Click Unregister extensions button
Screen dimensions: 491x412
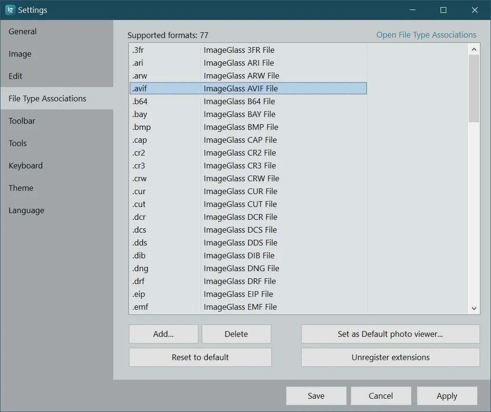coord(391,357)
